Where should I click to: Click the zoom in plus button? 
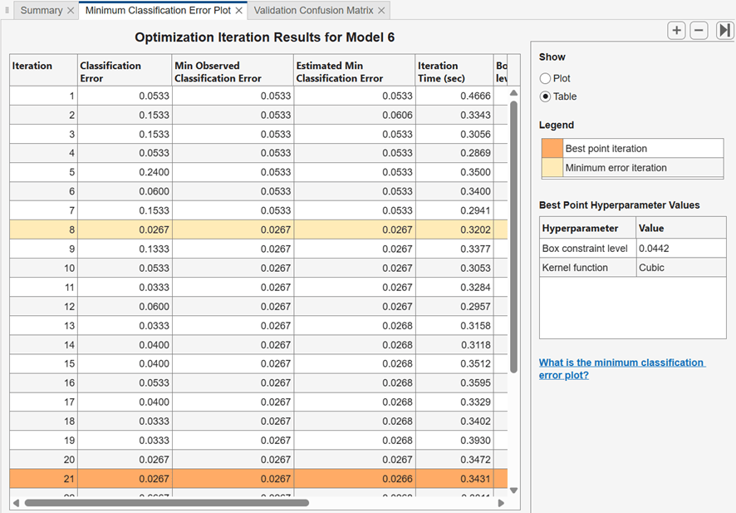[676, 31]
